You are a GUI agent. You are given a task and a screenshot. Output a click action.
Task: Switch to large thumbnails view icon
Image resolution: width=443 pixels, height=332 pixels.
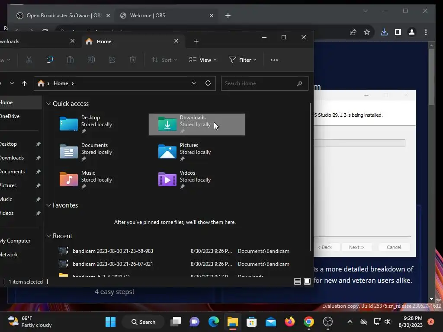coord(307,281)
